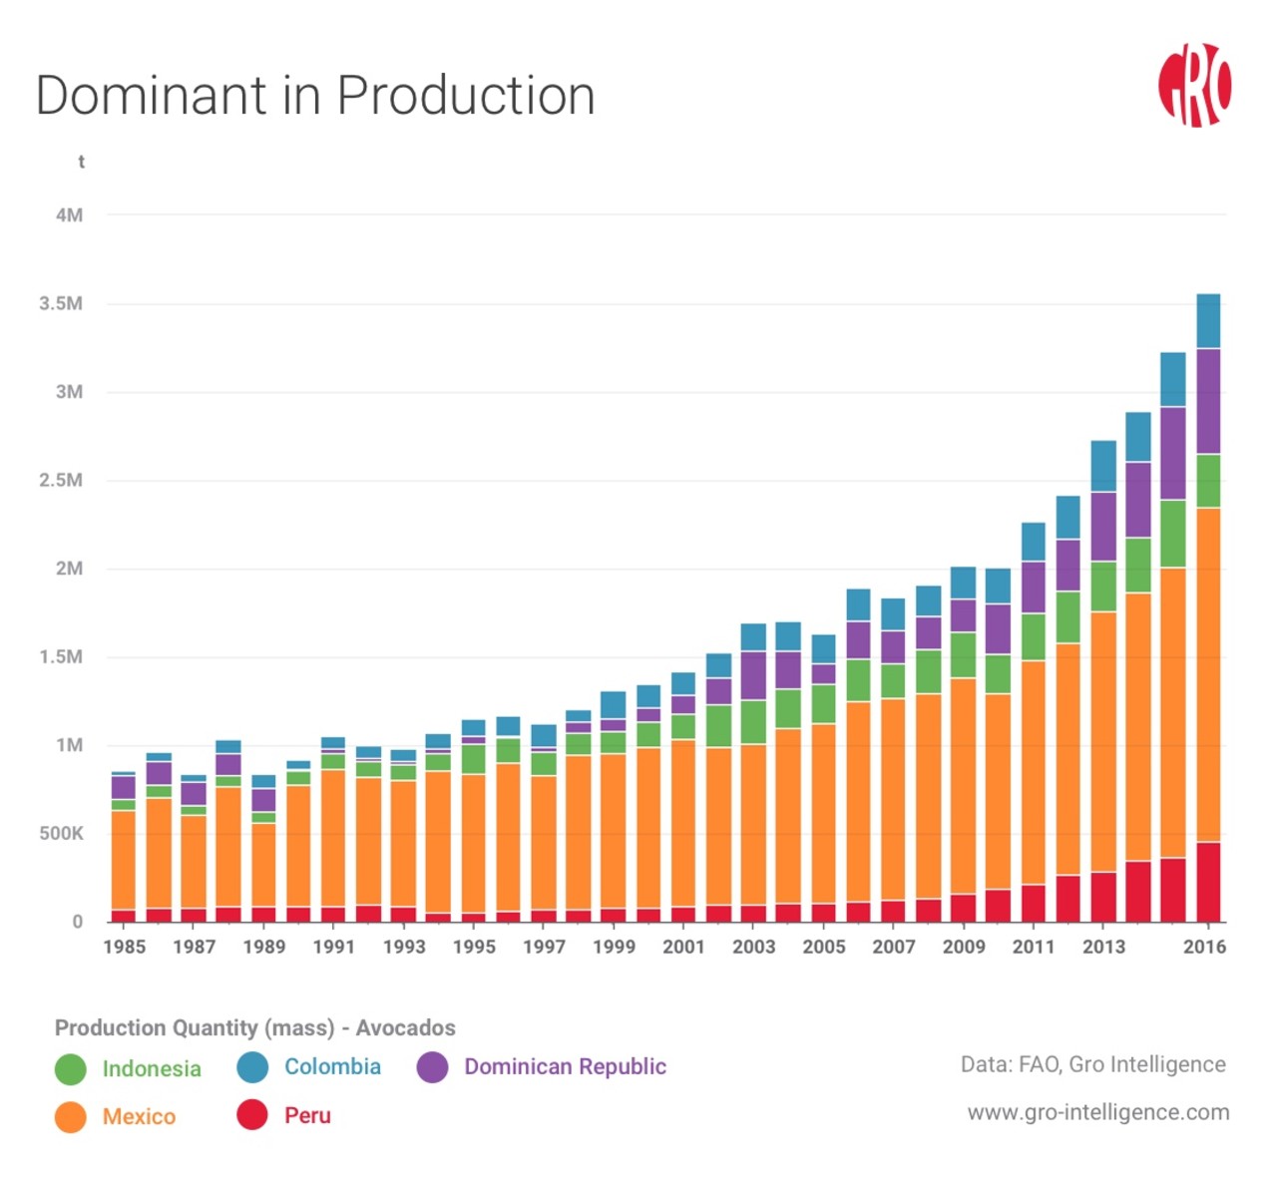Screen dimensions: 1277x1188
Task: Toggle the Indonesia series label
Action: coord(152,1068)
